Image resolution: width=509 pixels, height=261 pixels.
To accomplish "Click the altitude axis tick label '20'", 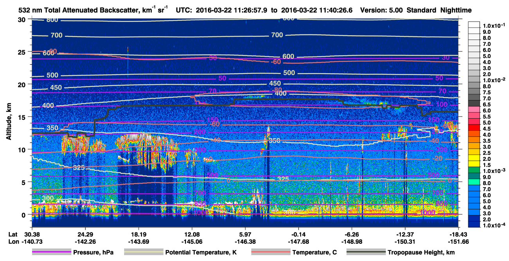I will pos(22,84).
